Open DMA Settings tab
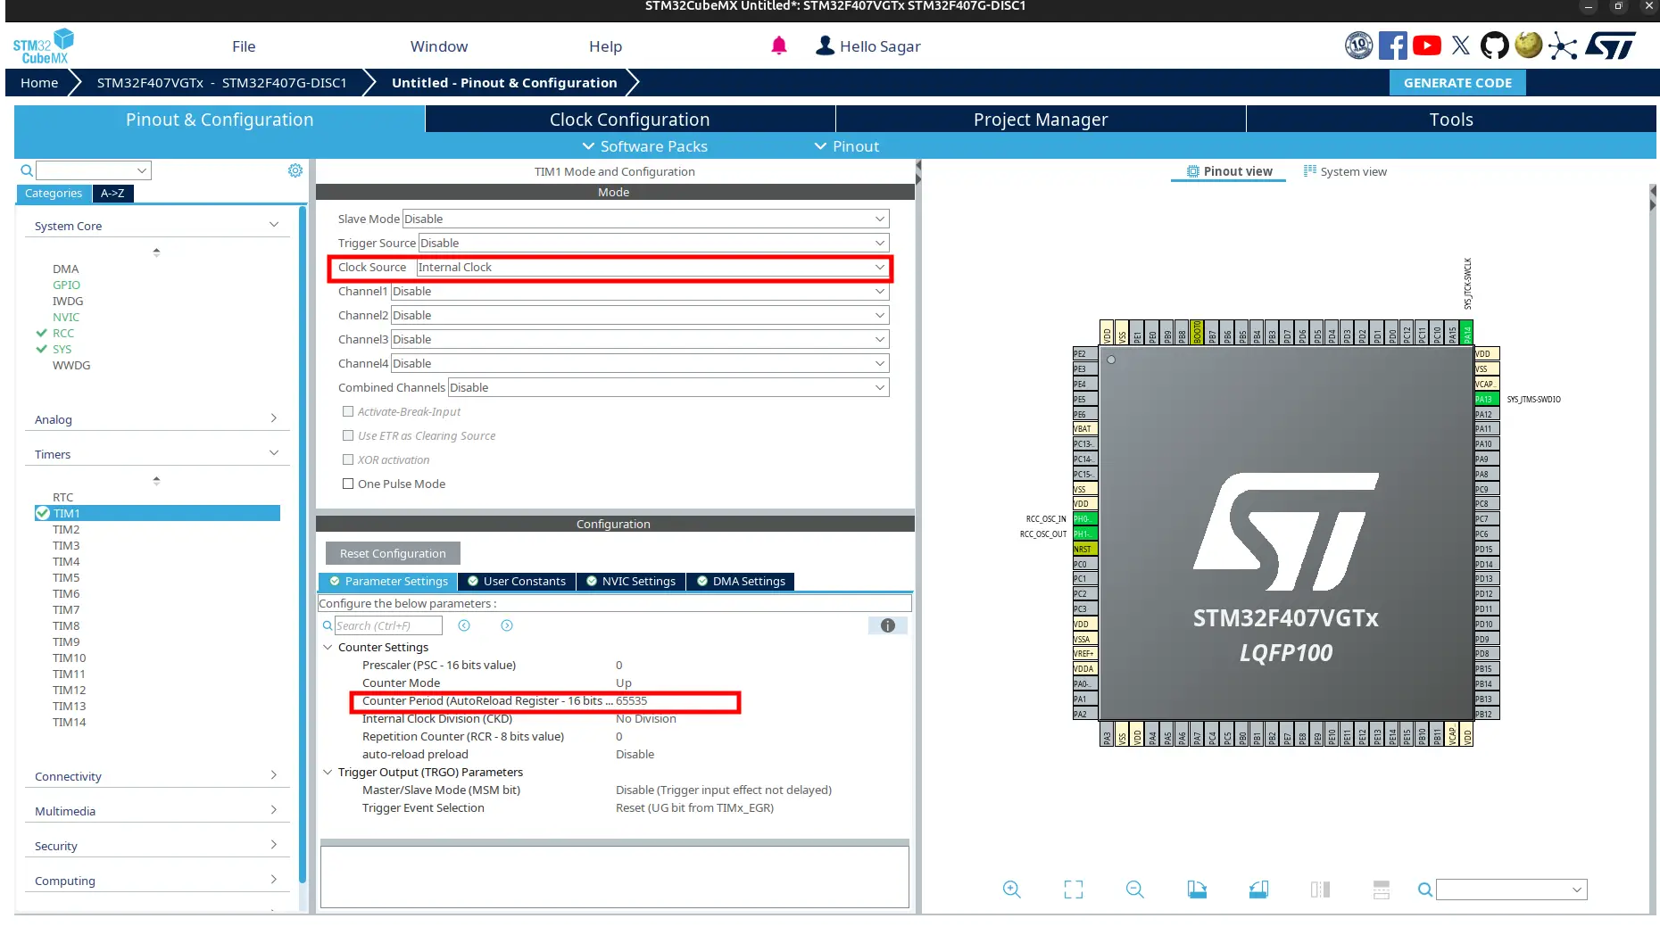Screen dimensions: 1660x935 point(741,581)
